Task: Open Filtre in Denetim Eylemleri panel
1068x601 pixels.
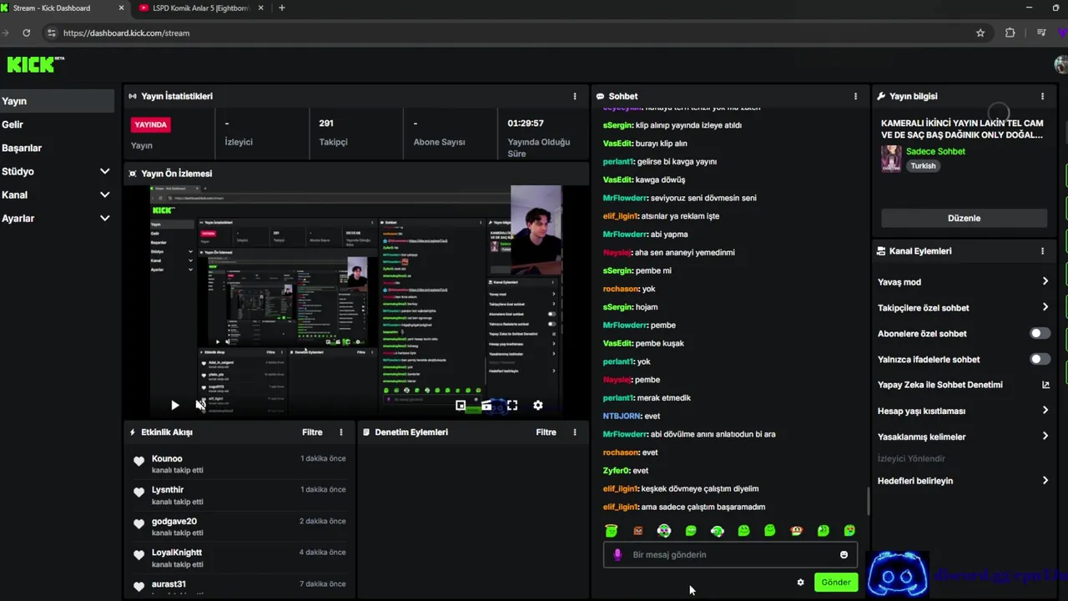Action: point(546,432)
